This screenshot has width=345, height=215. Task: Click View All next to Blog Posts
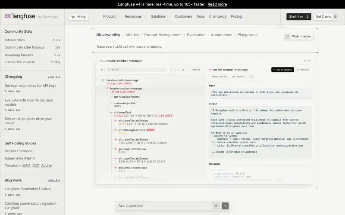pyautogui.click(x=54, y=180)
